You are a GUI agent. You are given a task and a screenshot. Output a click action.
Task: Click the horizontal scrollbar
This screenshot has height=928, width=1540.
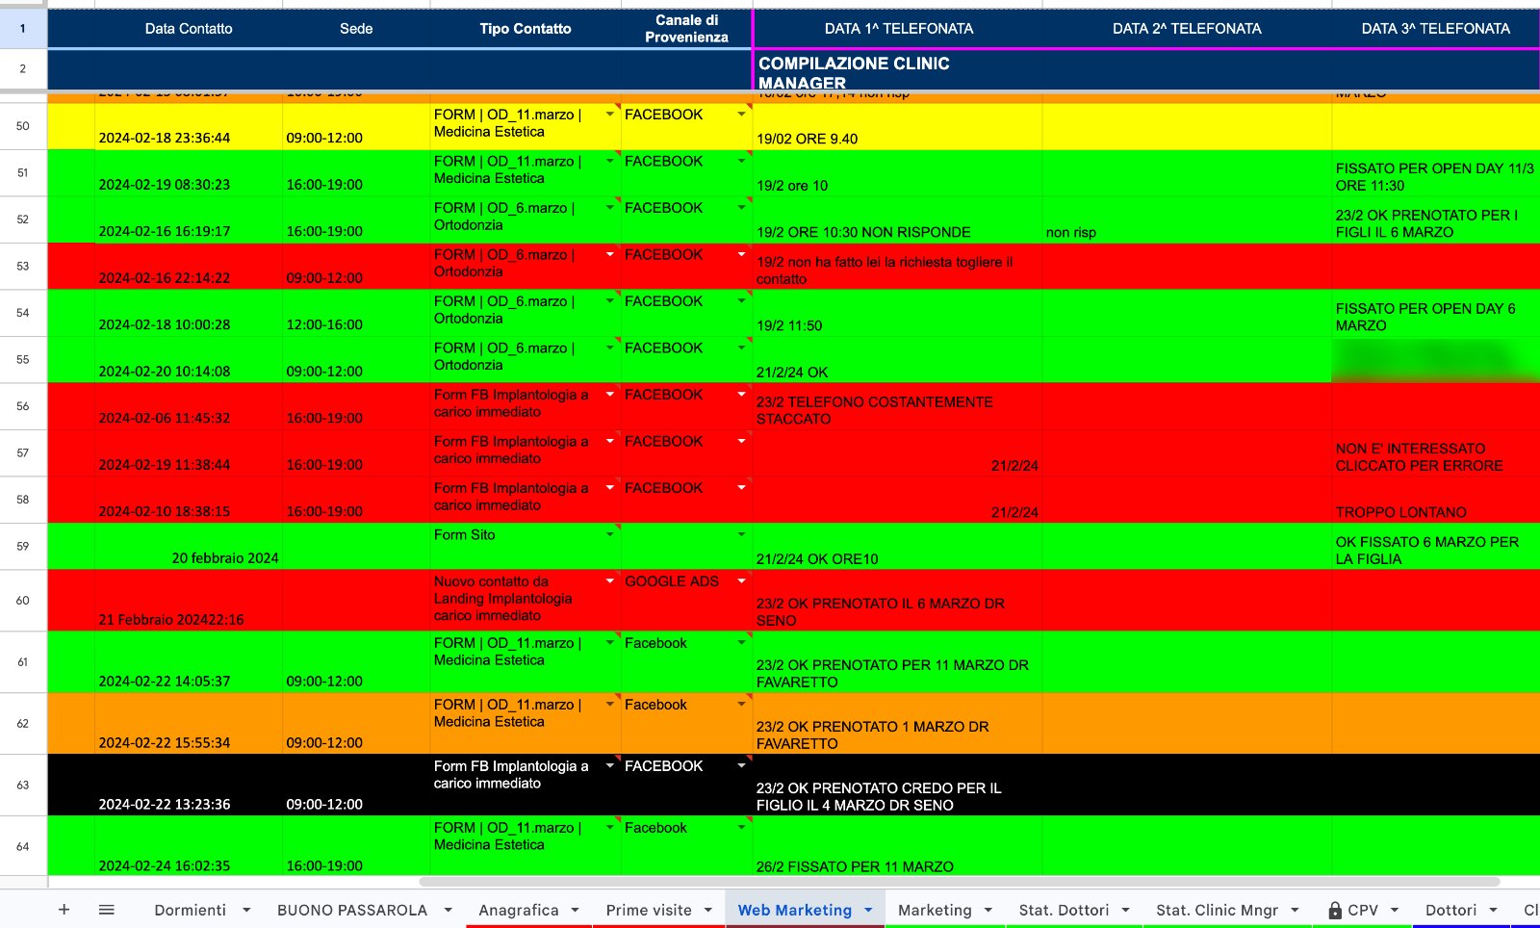coord(960,881)
